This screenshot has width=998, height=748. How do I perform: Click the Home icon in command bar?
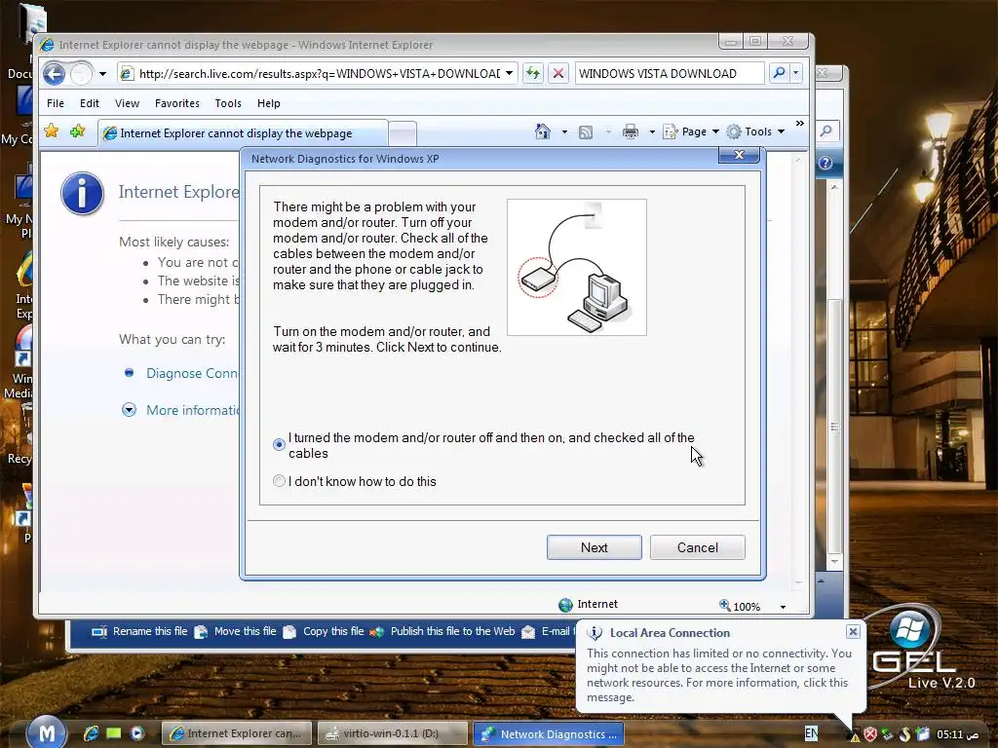[x=542, y=131]
